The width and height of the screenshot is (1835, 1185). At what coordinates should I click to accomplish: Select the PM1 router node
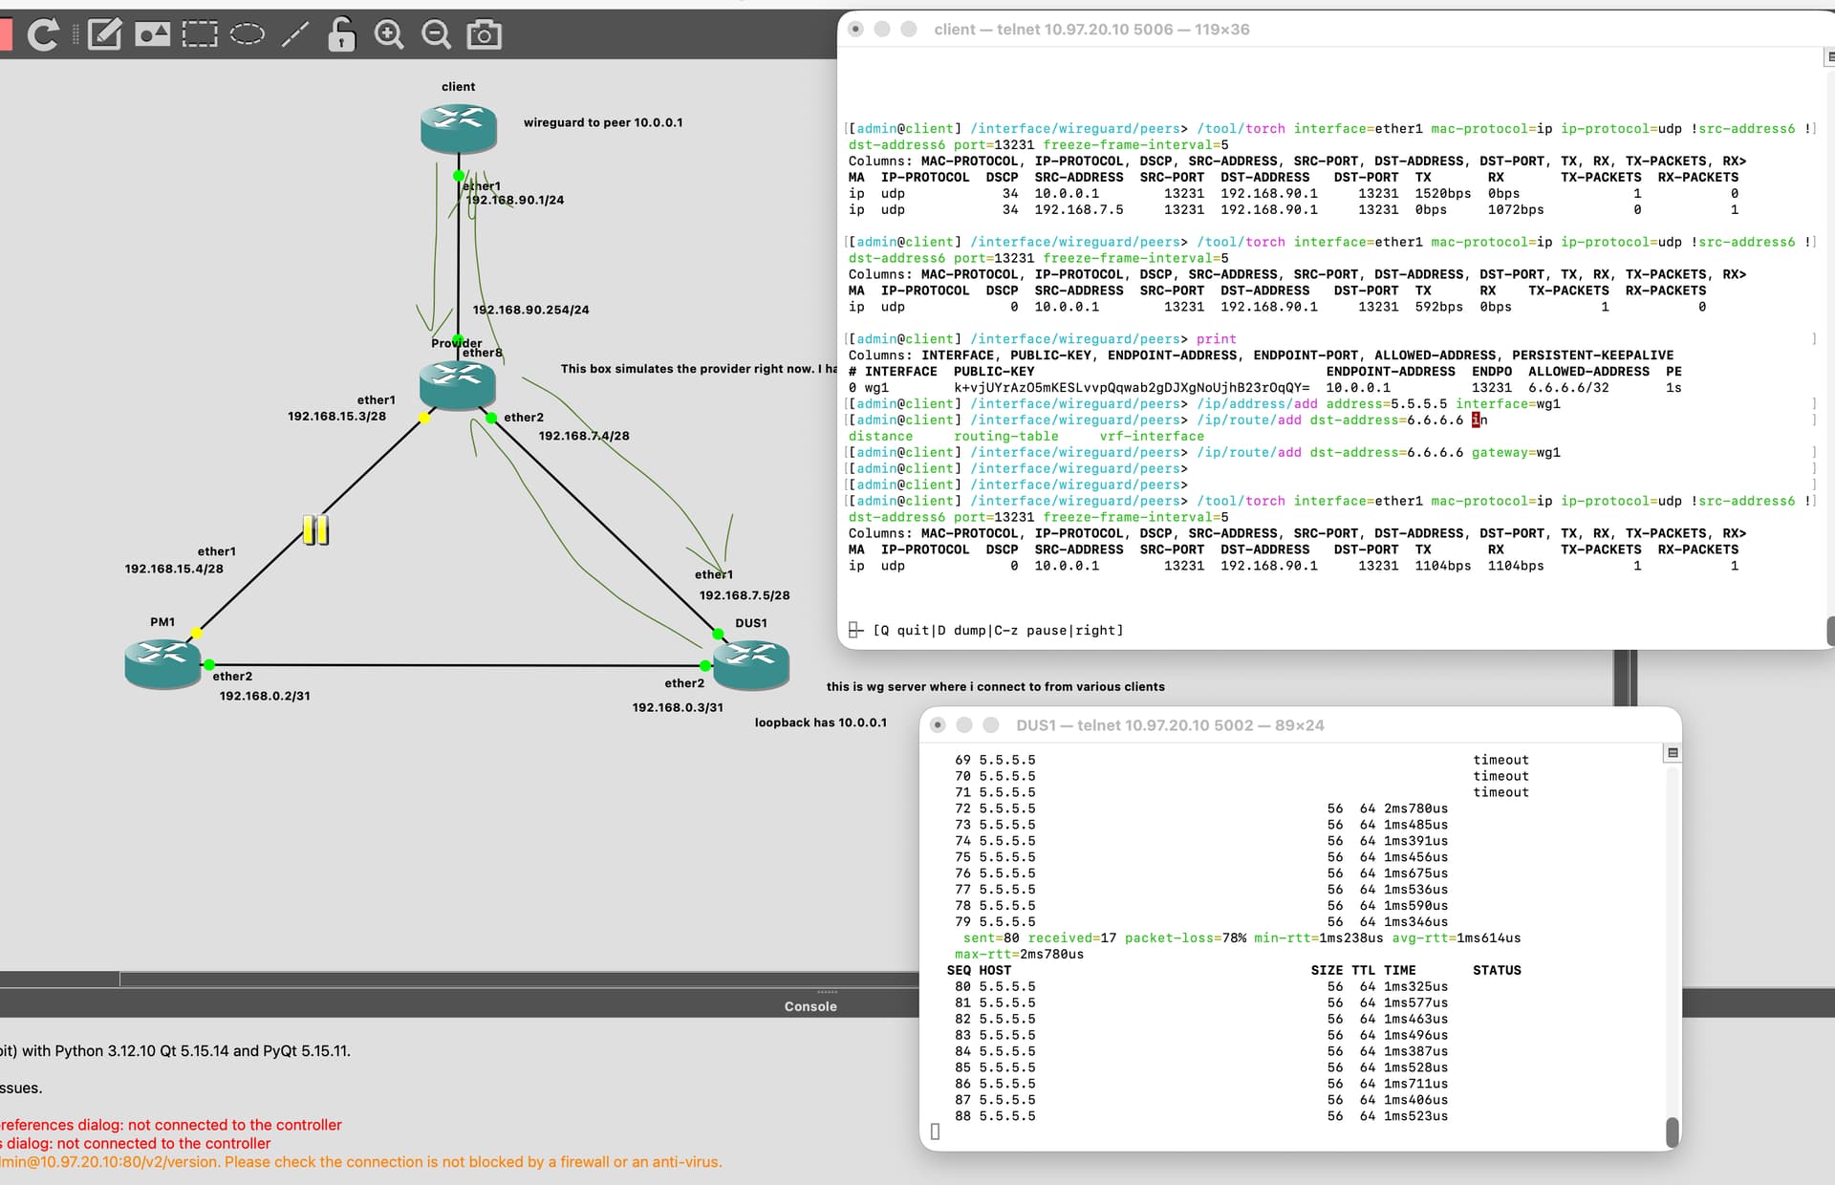tap(162, 662)
